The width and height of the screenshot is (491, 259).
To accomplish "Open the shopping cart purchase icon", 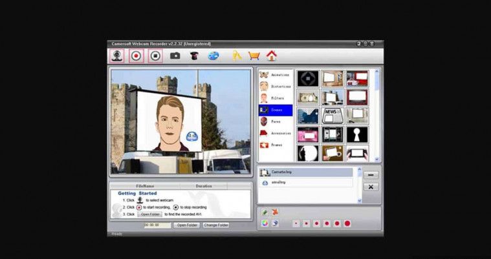I will 254,56.
